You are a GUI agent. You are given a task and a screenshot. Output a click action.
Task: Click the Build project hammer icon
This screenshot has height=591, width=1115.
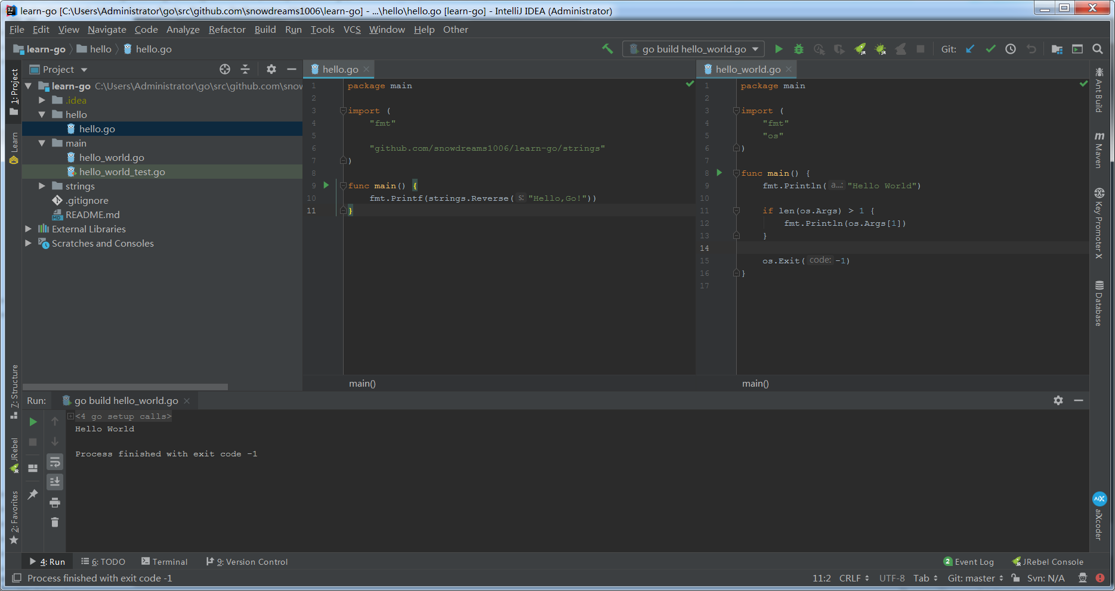pyautogui.click(x=607, y=49)
